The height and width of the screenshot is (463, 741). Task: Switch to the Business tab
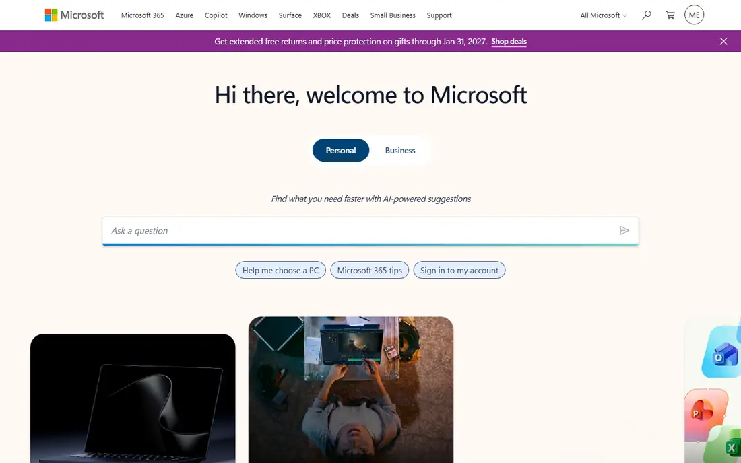[x=400, y=150]
